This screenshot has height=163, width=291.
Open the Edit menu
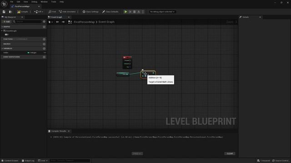pos(18,2)
